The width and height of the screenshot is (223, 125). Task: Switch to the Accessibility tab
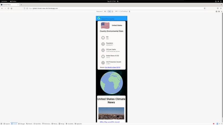[x=69, y=124]
